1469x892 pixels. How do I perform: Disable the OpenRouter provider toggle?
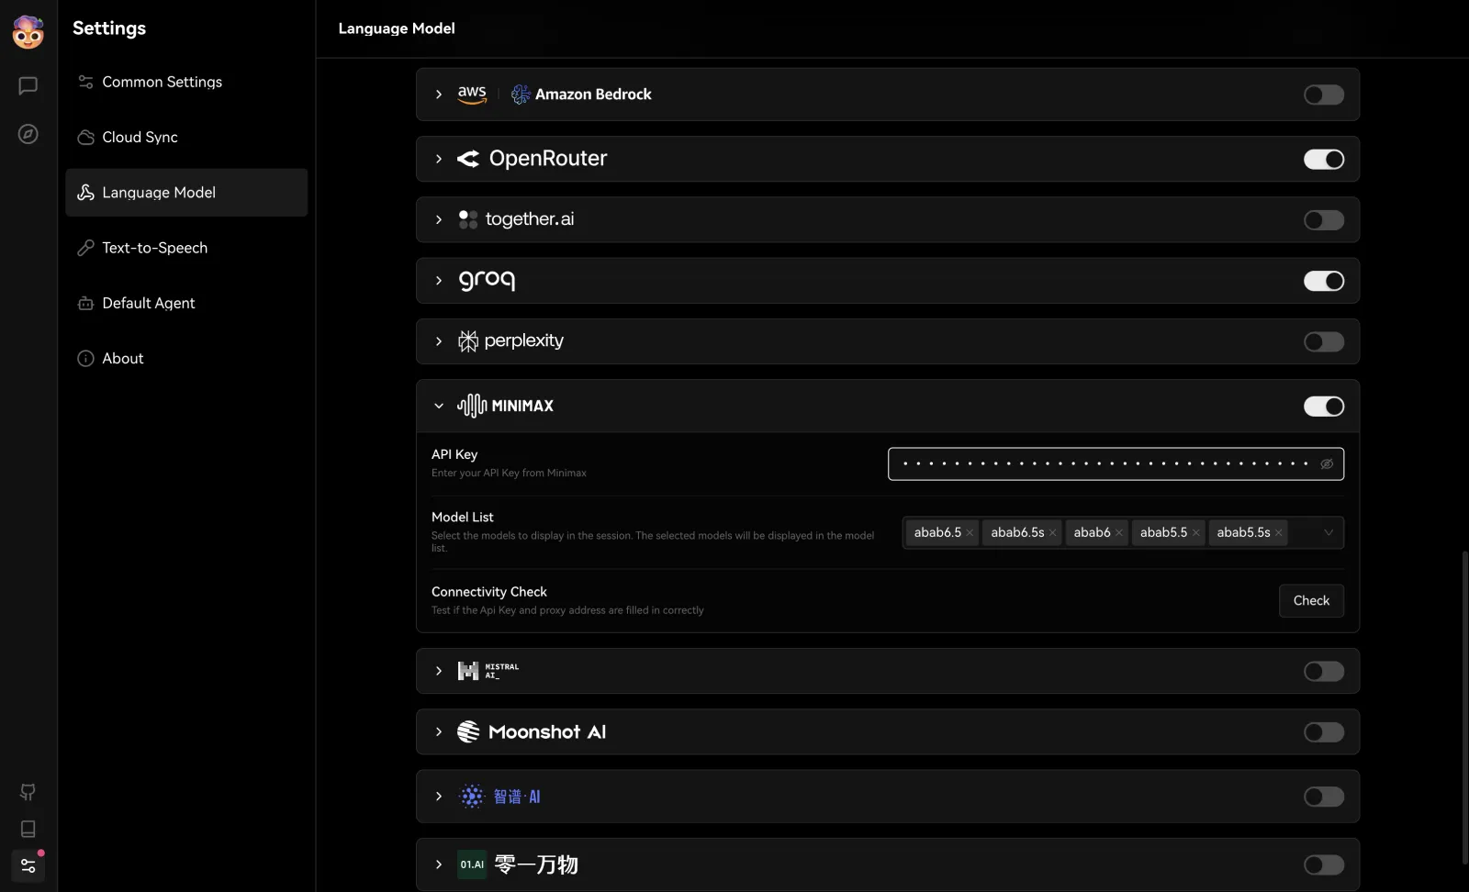tap(1324, 159)
